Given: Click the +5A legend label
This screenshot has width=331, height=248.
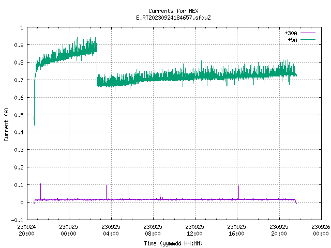Looking at the screenshot, I should click(292, 40).
